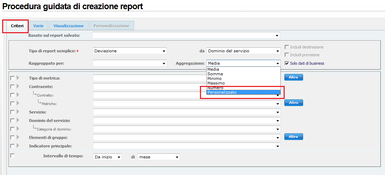Choose Personalizzato from the aggregation list
The height and width of the screenshot is (175, 385).
coord(222,92)
